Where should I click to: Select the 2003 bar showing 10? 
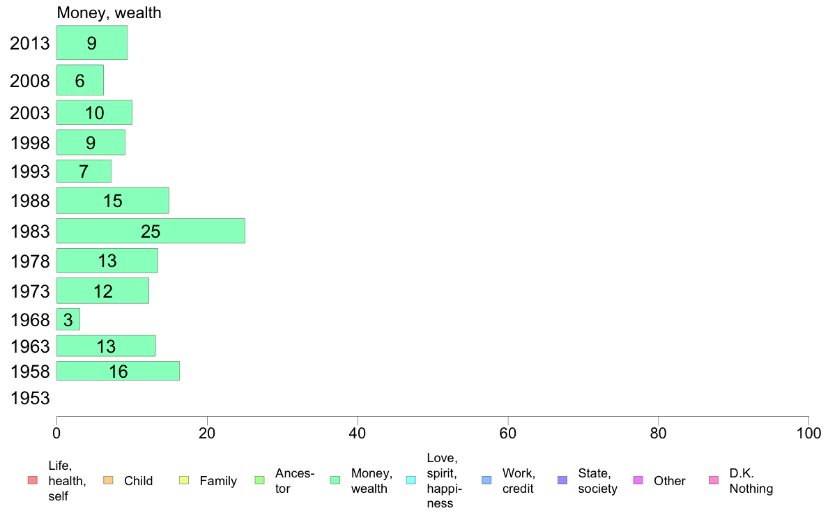tap(95, 112)
